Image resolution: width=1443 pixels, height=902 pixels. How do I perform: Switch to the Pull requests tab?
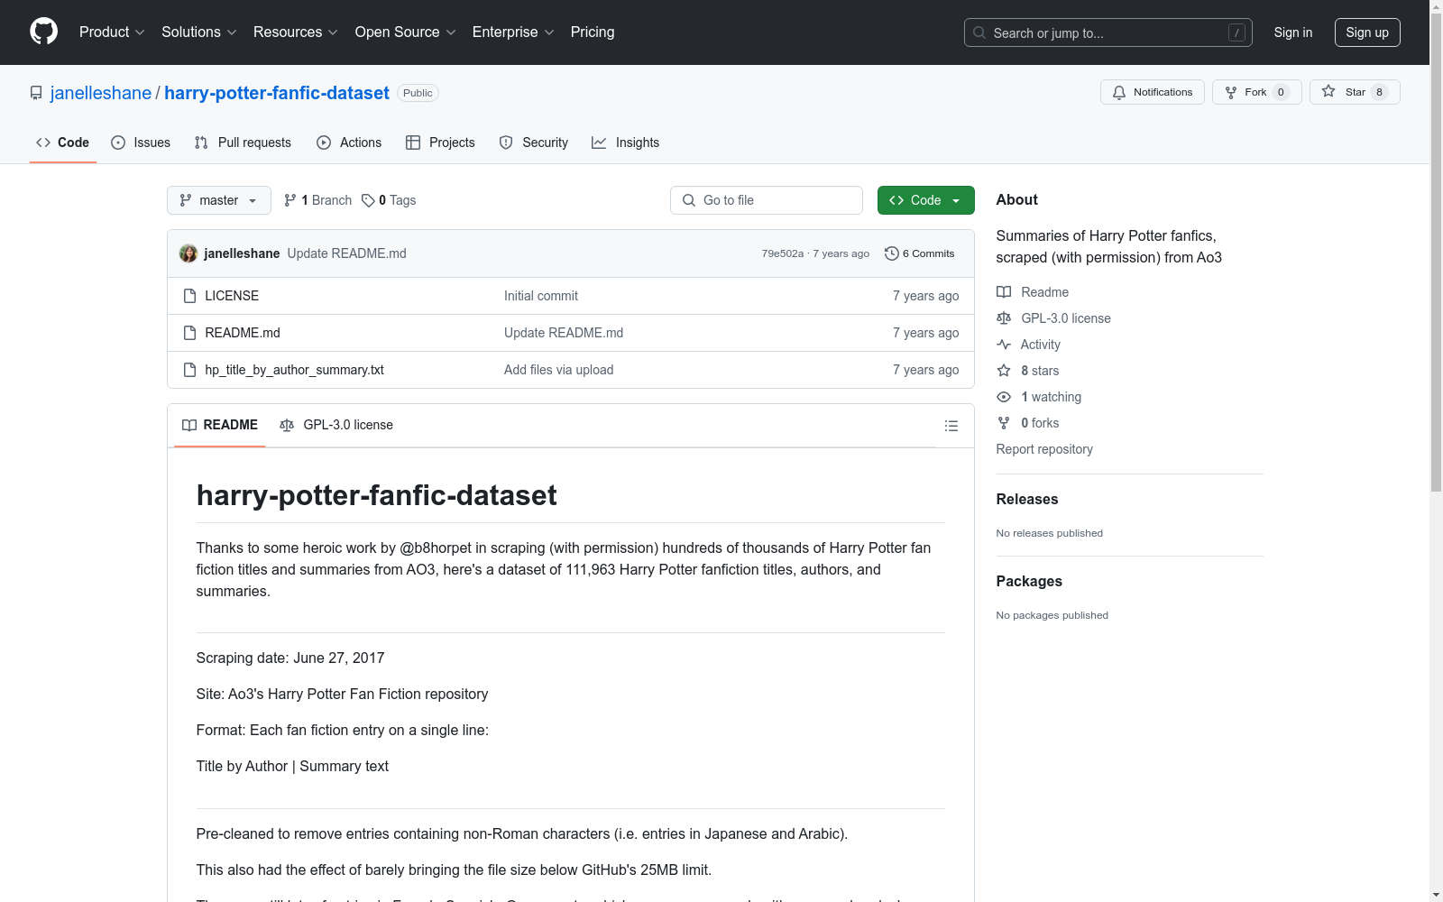(x=243, y=143)
